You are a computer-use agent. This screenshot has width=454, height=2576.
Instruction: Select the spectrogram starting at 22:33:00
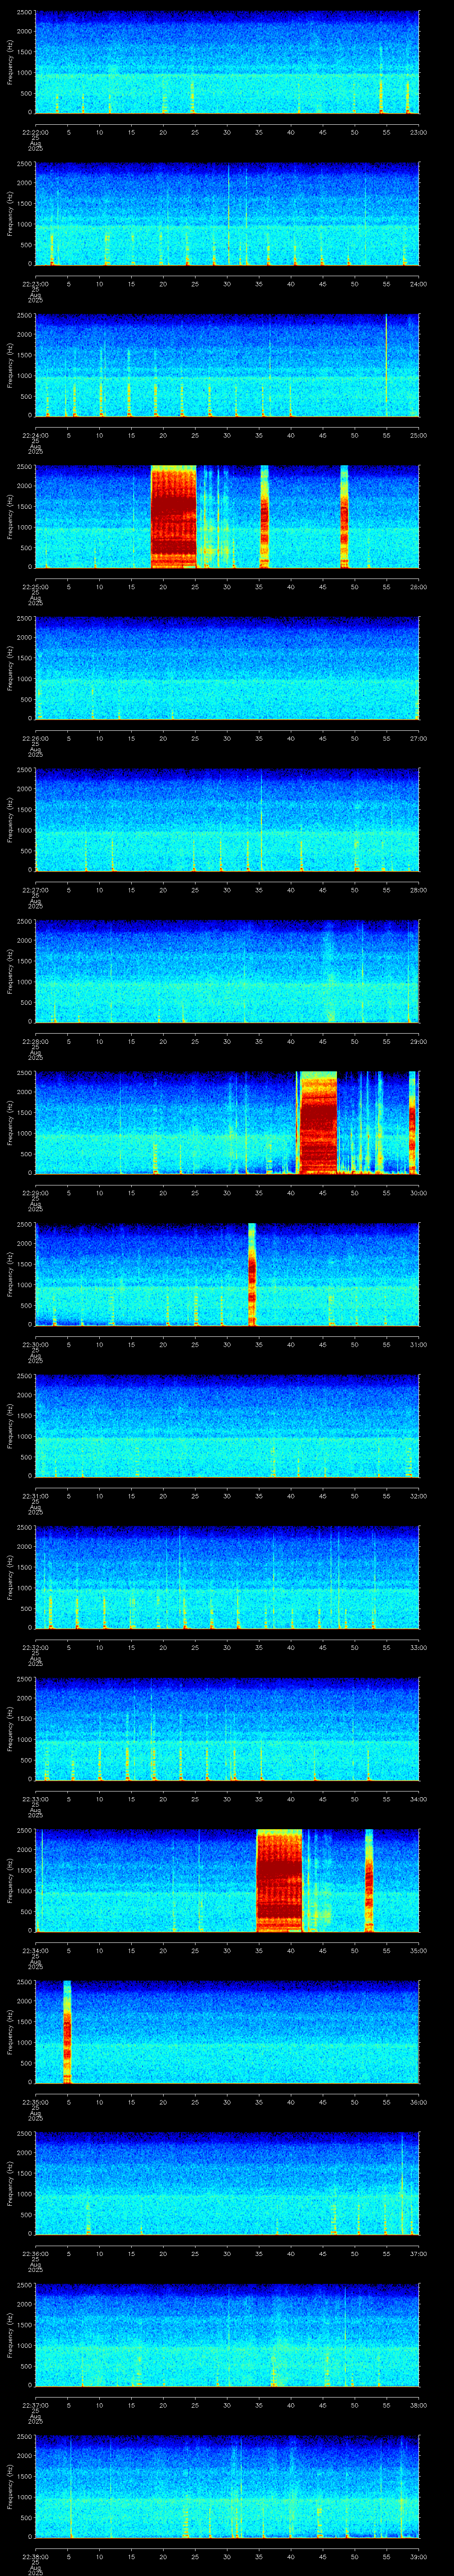[227, 1729]
